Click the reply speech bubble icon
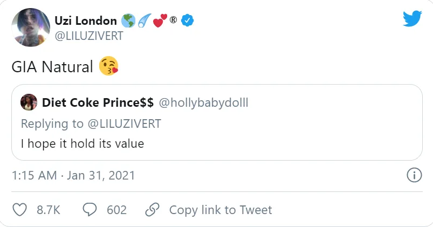The image size is (433, 227). tap(90, 210)
